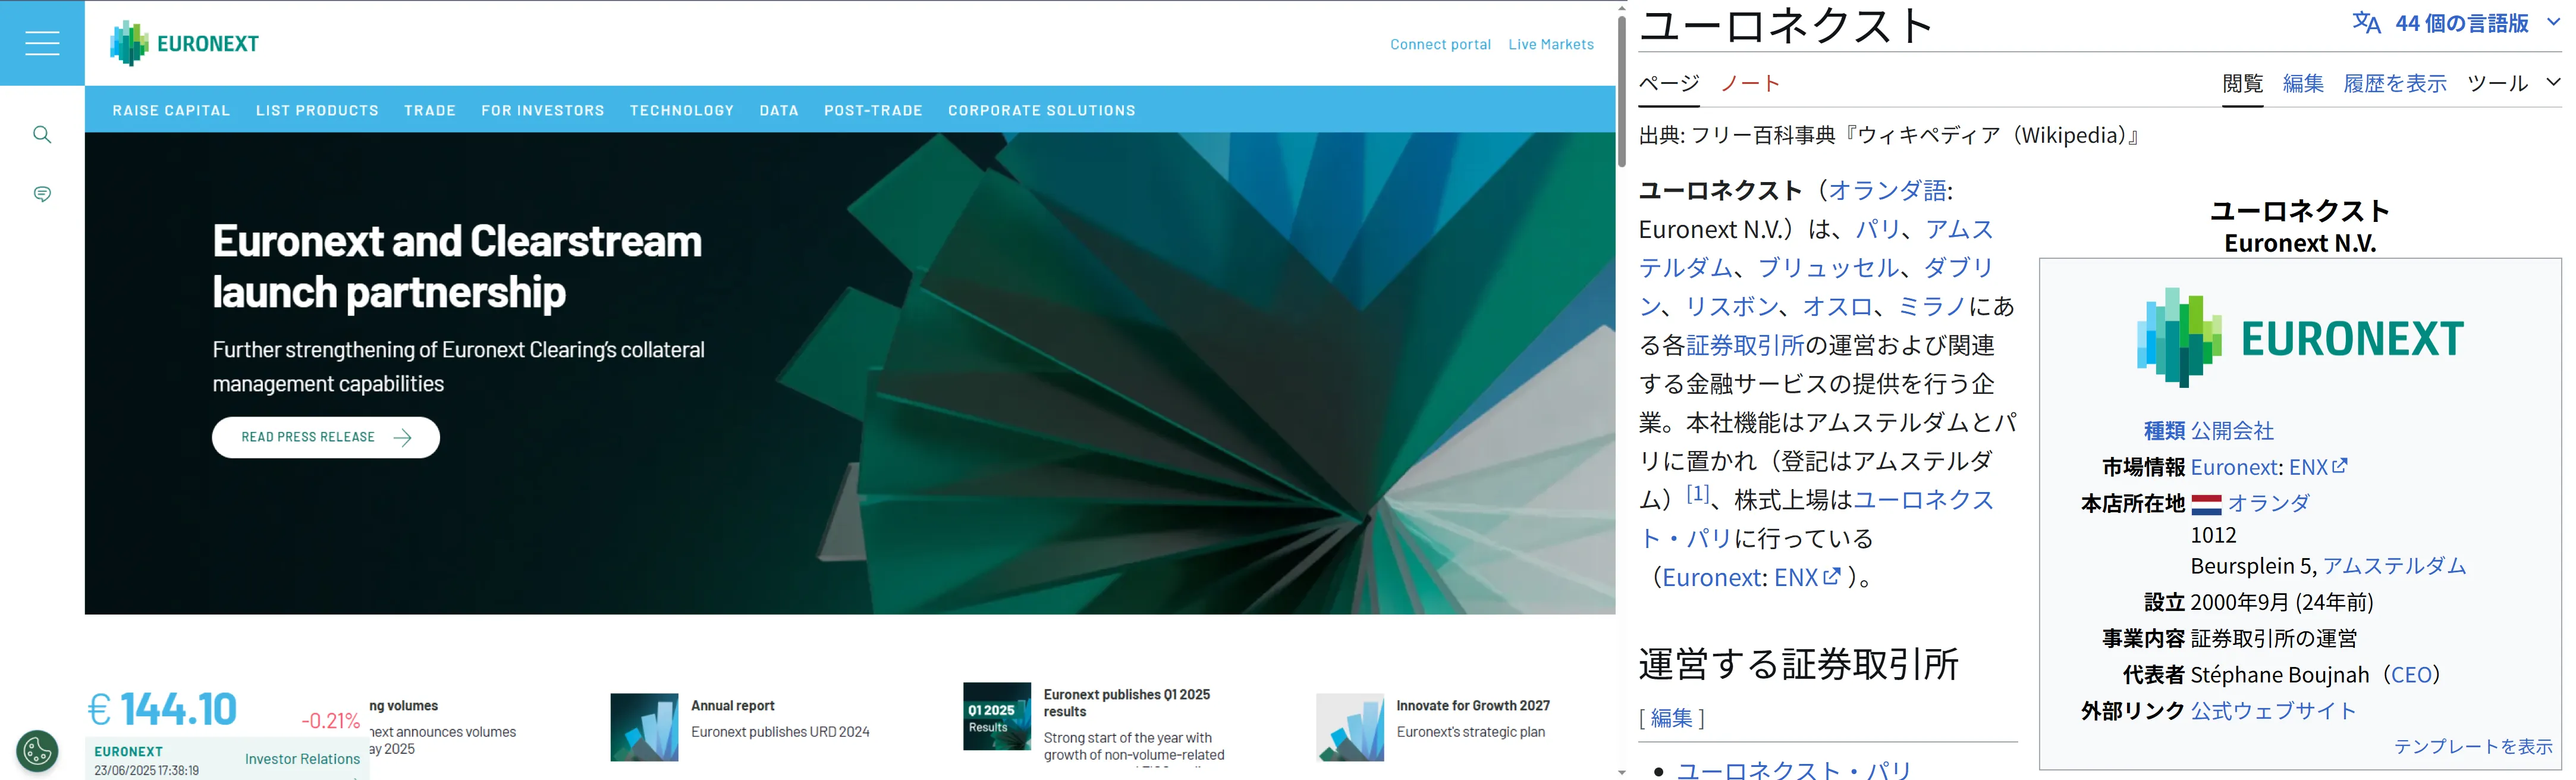Follow the リスボン link
The width and height of the screenshot is (2576, 780).
tap(1733, 306)
